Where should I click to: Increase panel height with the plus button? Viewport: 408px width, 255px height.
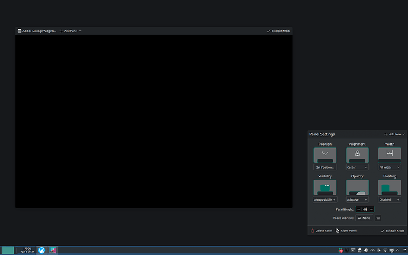(371, 209)
